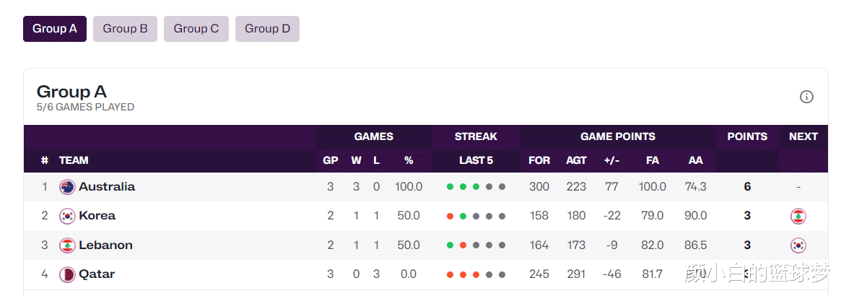
Task: Click Australia's first green streak dot
Action: 450,187
